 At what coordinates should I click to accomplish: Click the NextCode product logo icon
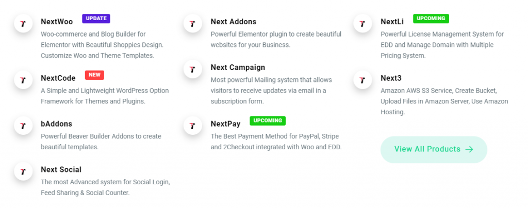click(23, 80)
